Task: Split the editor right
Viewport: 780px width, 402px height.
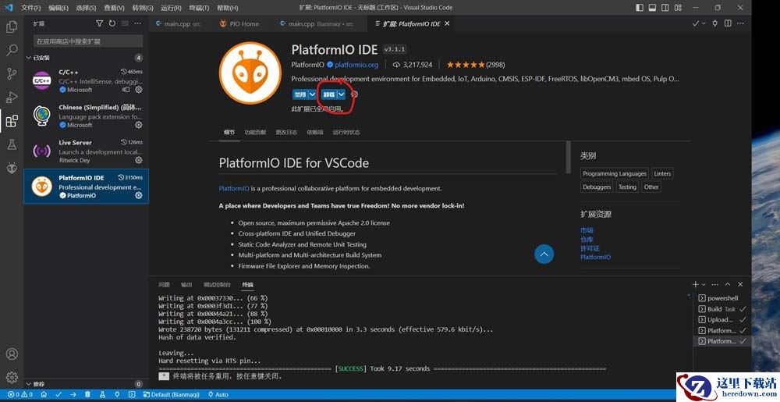Action: tap(728, 23)
